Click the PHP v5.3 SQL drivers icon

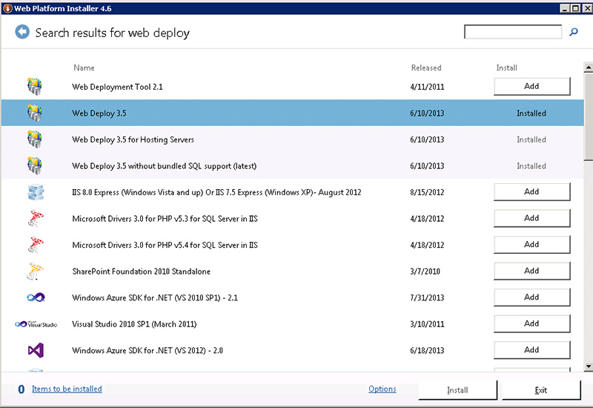(34, 218)
